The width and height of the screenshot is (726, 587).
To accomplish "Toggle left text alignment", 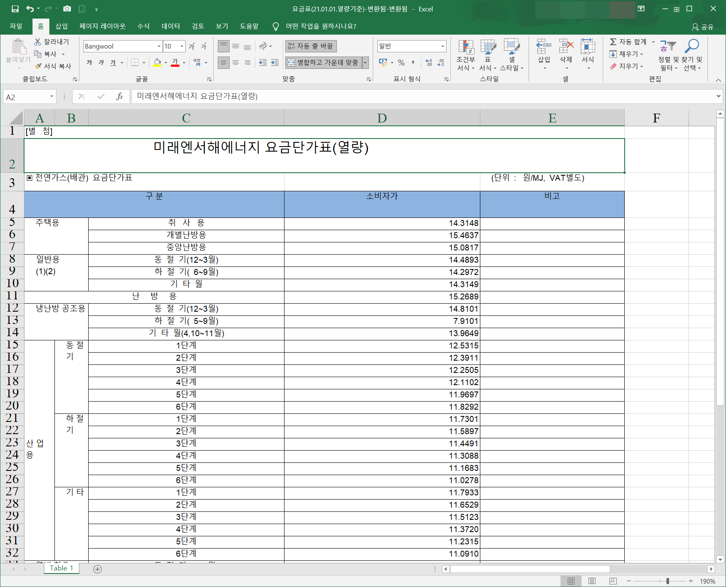I will [x=224, y=63].
